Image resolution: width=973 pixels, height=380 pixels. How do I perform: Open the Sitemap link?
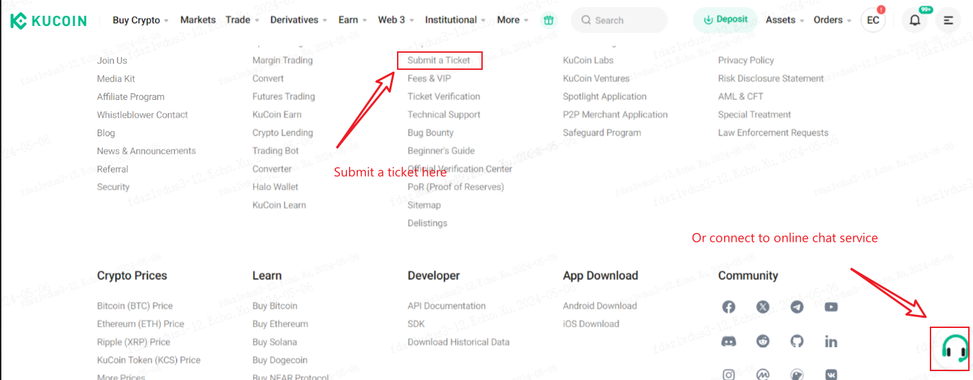point(424,205)
